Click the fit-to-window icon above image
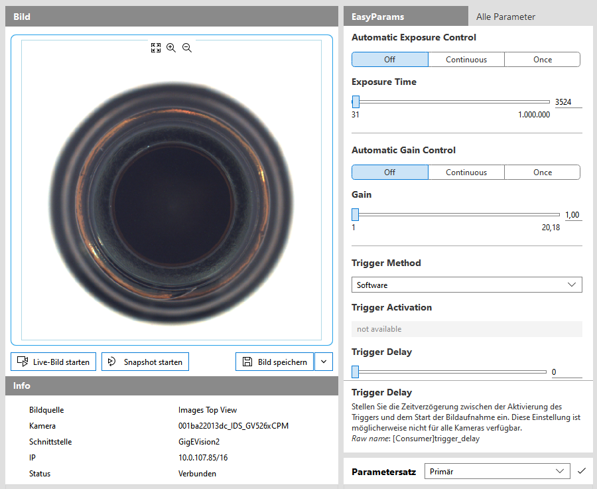 [x=156, y=48]
